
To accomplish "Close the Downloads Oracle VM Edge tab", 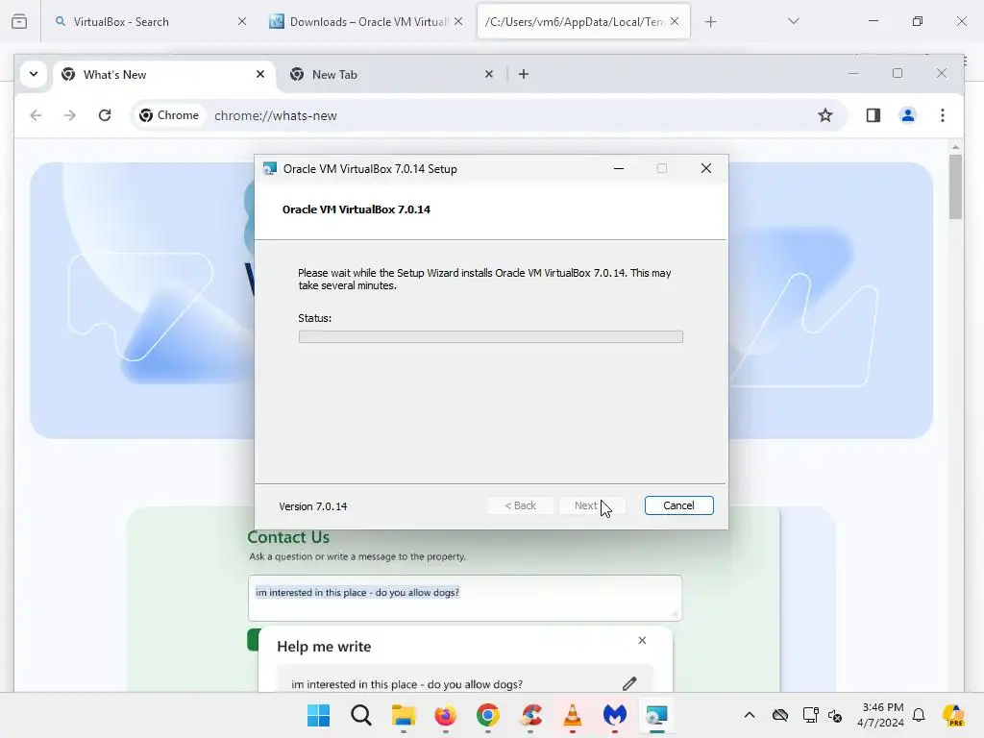I will [x=458, y=22].
